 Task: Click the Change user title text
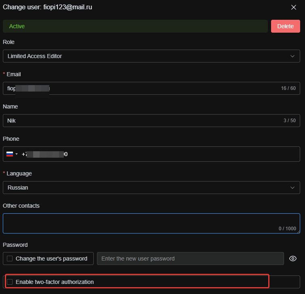(x=47, y=7)
